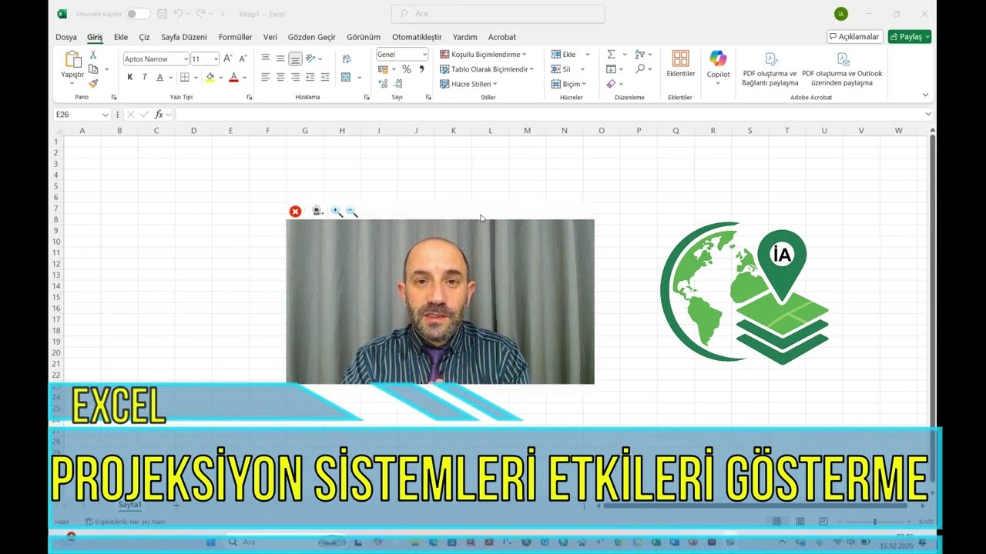Toggle center horizontal alignment
986x554 pixels.
coord(280,77)
